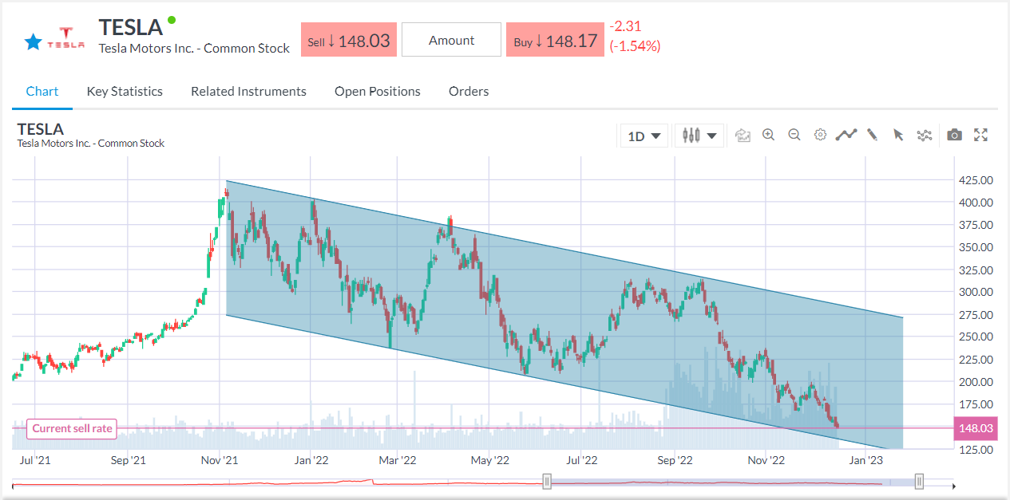Screen dimensions: 1010x500
Task: Open the candlestick chart type dropdown
Action: click(x=699, y=136)
